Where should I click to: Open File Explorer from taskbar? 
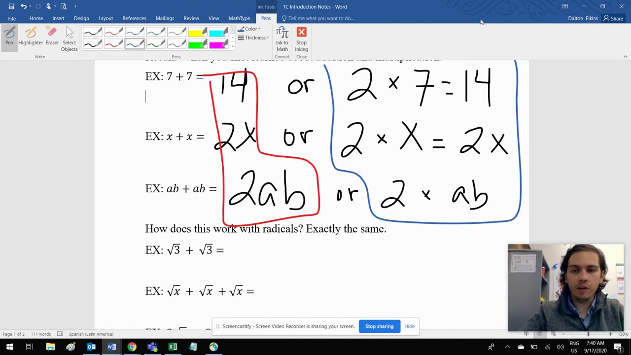(50, 347)
